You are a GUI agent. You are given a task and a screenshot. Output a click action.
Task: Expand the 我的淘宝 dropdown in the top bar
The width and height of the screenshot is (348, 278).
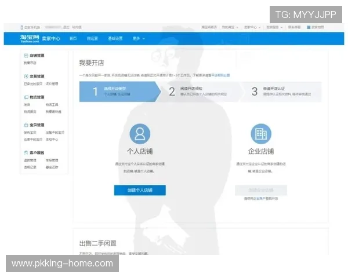[230, 27]
